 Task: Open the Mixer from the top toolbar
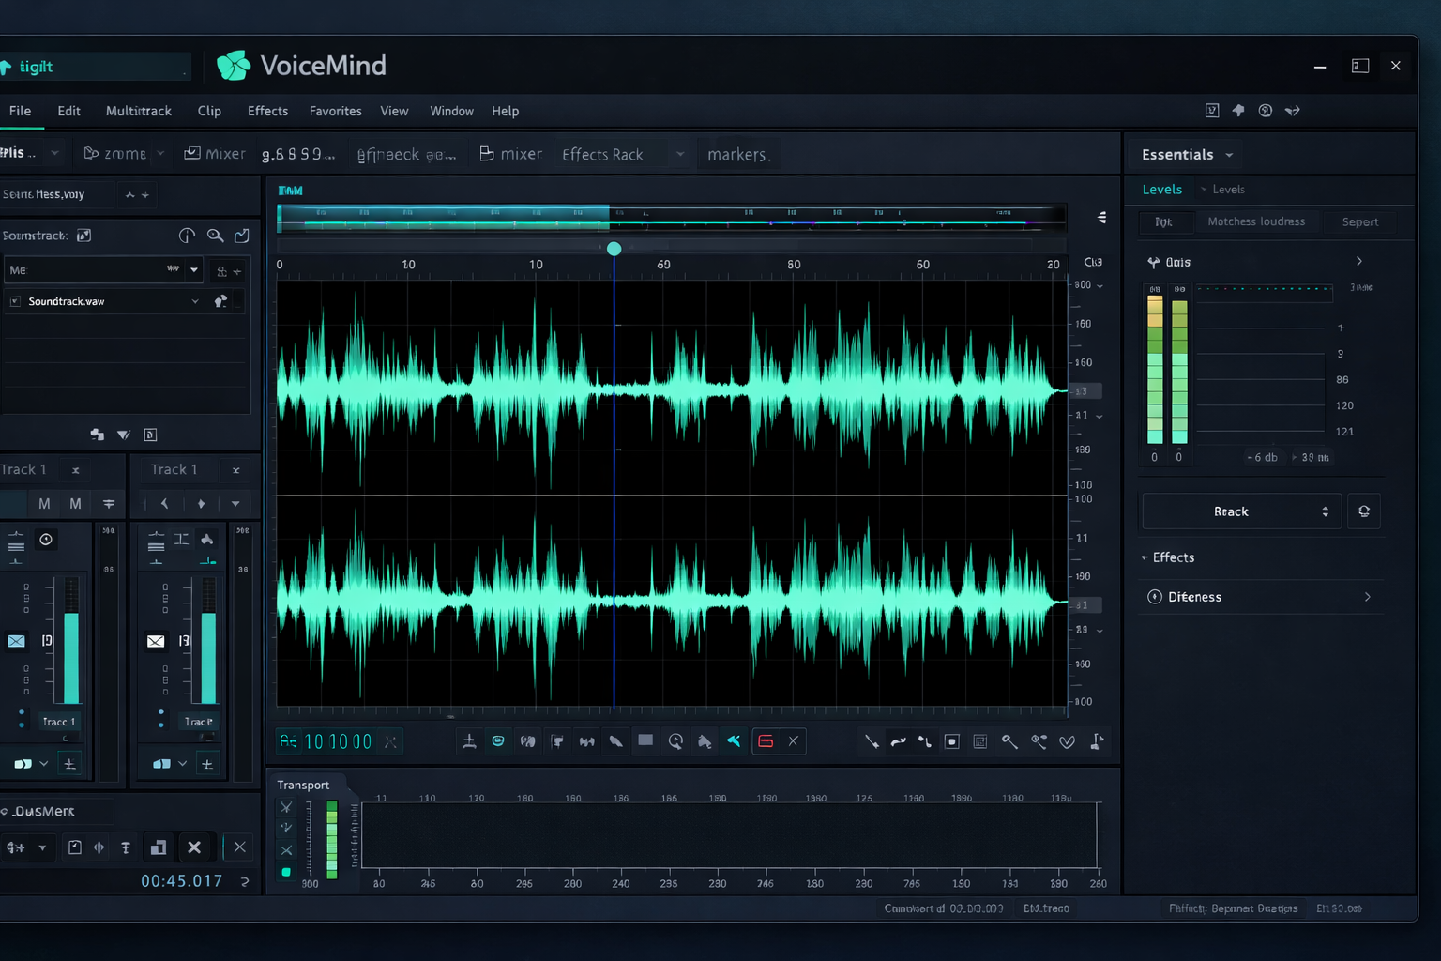214,153
